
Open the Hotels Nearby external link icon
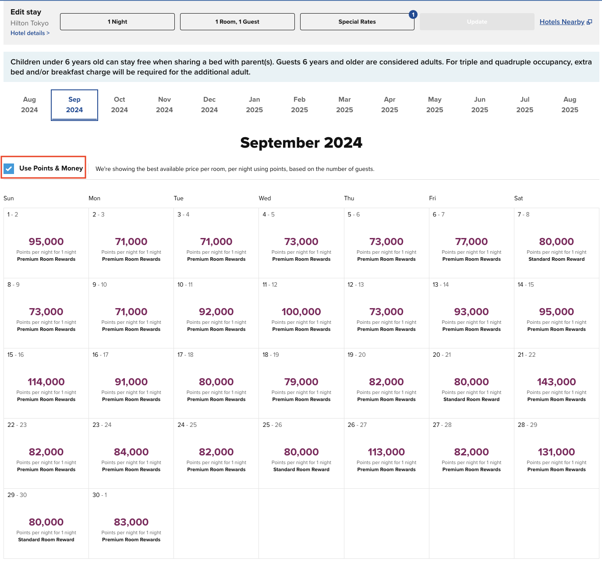591,21
